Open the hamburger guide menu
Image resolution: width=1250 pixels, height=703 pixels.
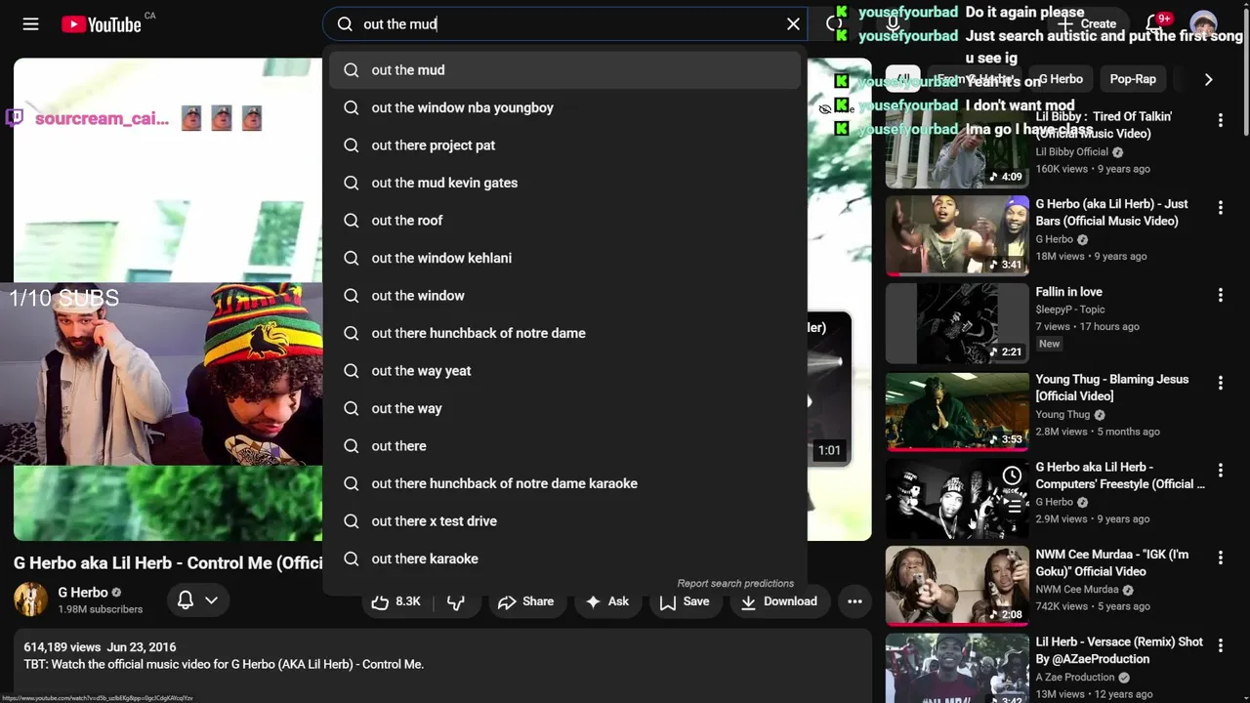point(31,24)
